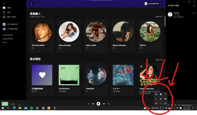Screen dimensions: 197x115
Task: Open Your Library in sidebar
Action: coord(9,17)
